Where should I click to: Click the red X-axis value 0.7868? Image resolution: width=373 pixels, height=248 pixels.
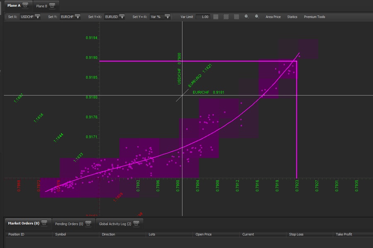click(19, 186)
